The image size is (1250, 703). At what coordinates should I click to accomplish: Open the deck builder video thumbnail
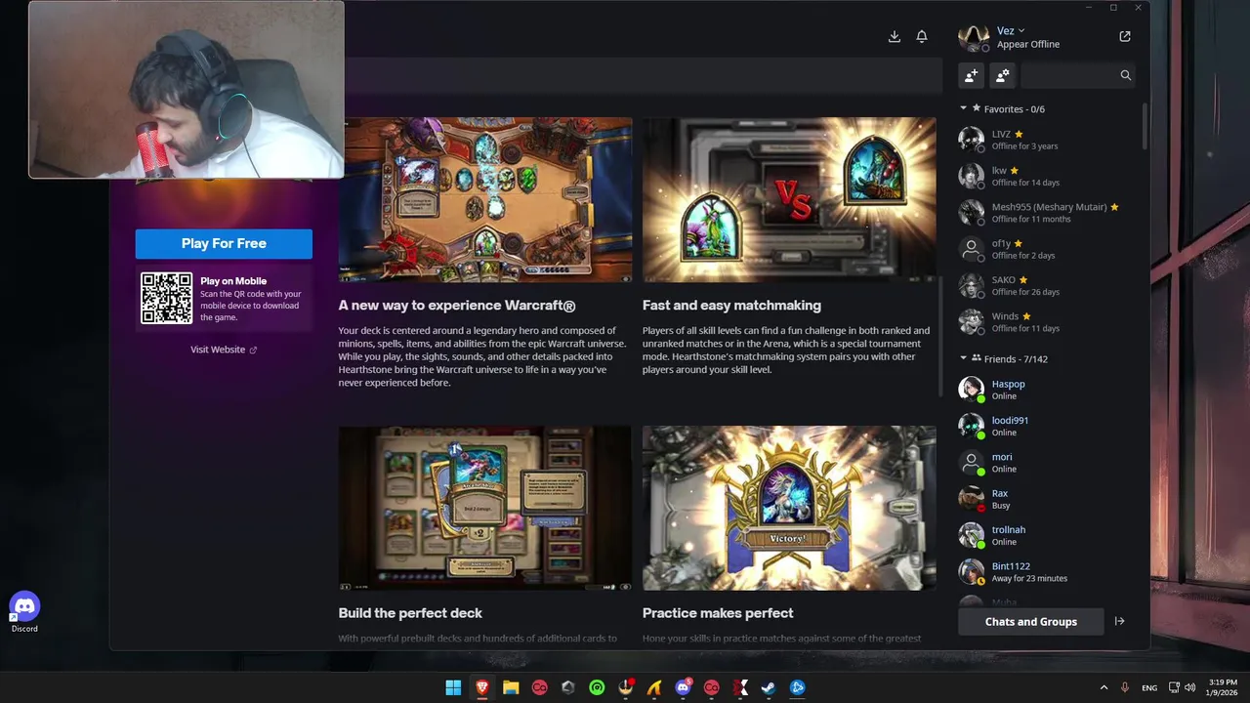tap(485, 508)
